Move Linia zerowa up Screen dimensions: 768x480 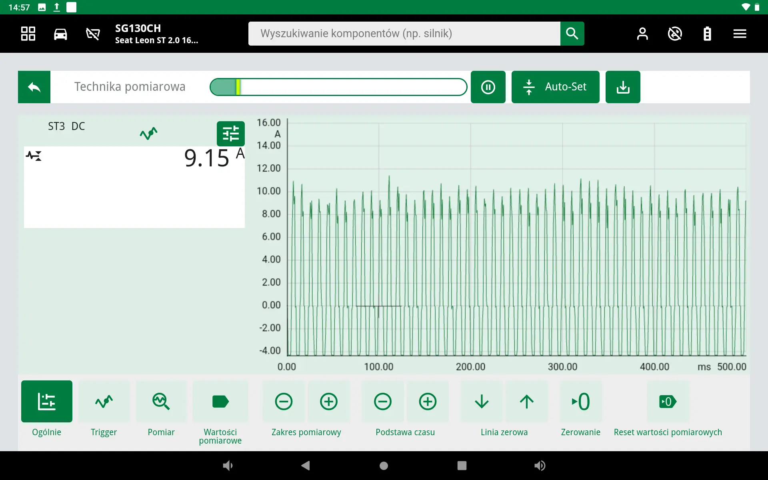(527, 401)
